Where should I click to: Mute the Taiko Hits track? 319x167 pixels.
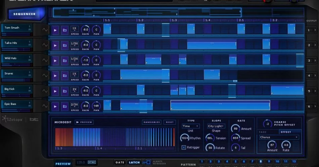[30, 44]
